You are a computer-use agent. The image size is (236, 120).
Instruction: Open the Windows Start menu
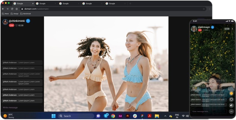coord(54,116)
